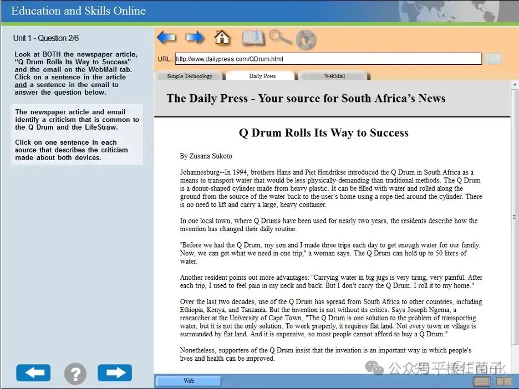519x389 pixels.
Task: Go to previous question with left arrow button
Action: 33,373
